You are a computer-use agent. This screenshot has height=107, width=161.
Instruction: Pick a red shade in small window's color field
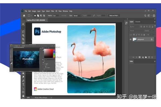48,53
